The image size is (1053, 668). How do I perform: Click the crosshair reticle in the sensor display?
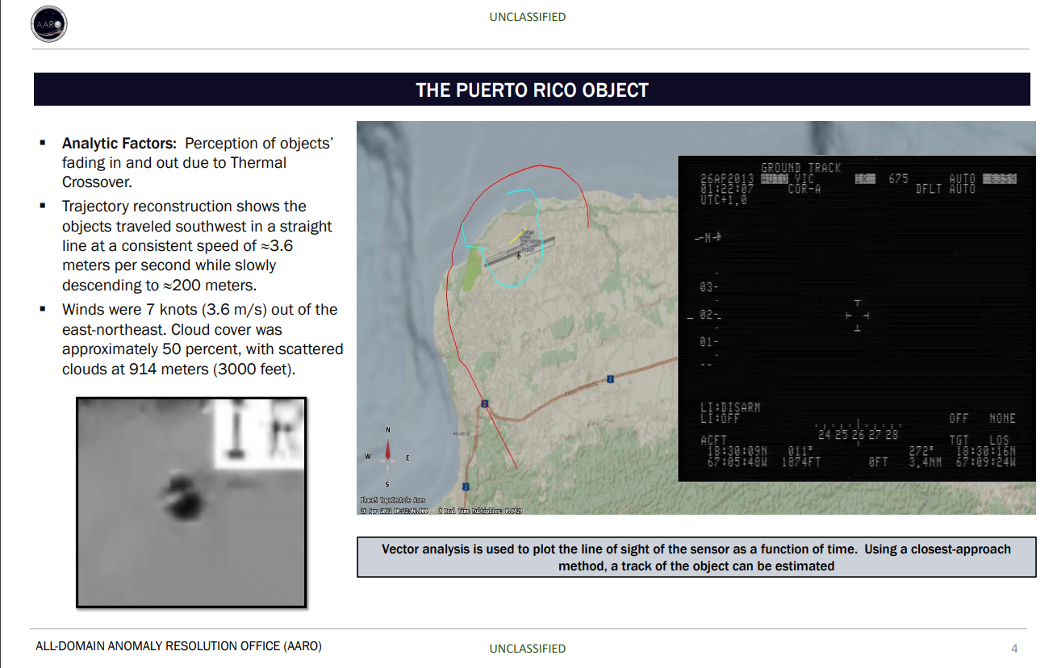coord(857,315)
